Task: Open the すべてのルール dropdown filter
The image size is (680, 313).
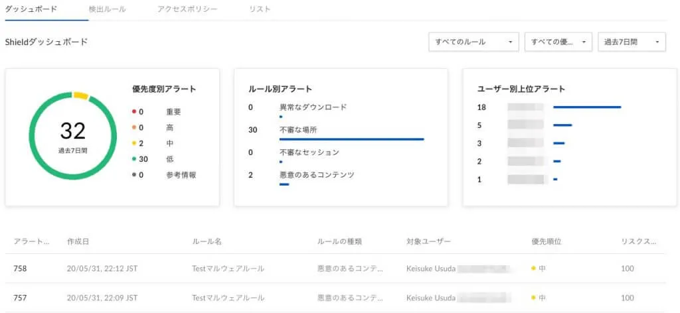Action: (473, 42)
